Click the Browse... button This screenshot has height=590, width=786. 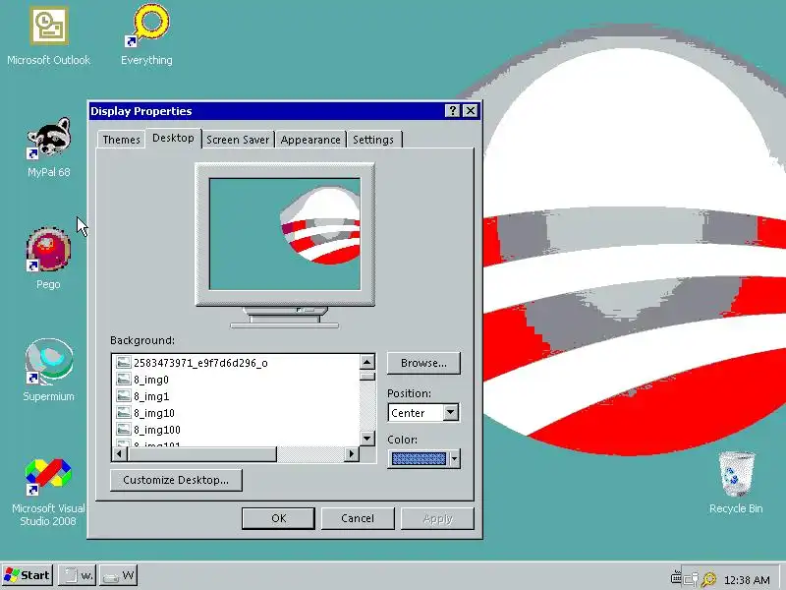pos(423,363)
